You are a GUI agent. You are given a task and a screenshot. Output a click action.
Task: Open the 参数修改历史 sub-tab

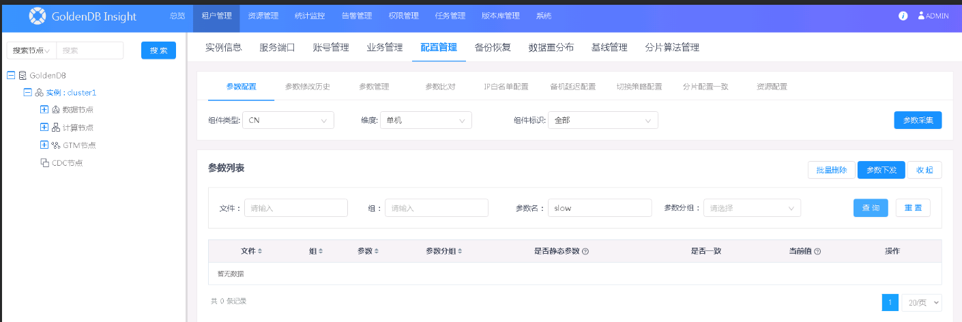[x=307, y=87]
